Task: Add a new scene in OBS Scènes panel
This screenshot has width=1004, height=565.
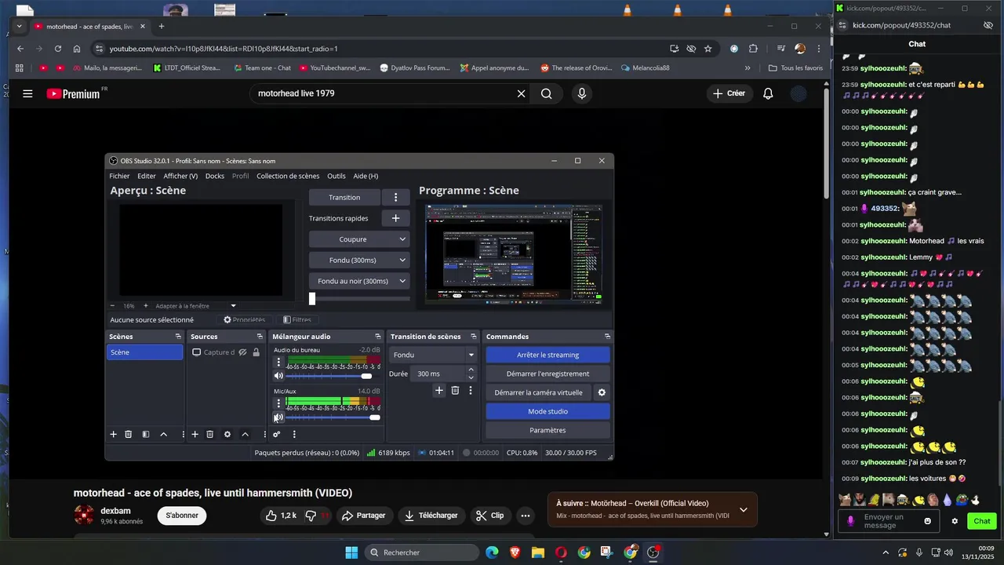Action: (113, 434)
